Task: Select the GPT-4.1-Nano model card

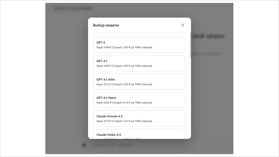Action: click(139, 100)
